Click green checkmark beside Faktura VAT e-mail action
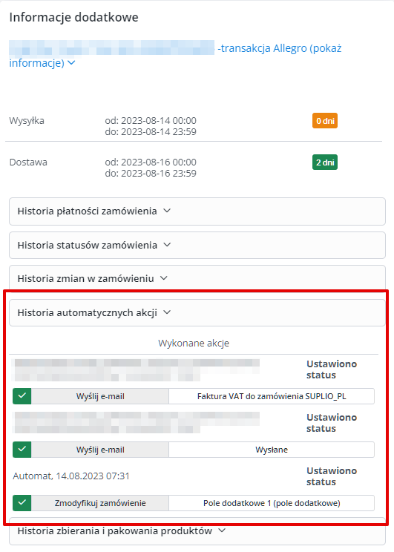The height and width of the screenshot is (552, 394). pyautogui.click(x=22, y=396)
